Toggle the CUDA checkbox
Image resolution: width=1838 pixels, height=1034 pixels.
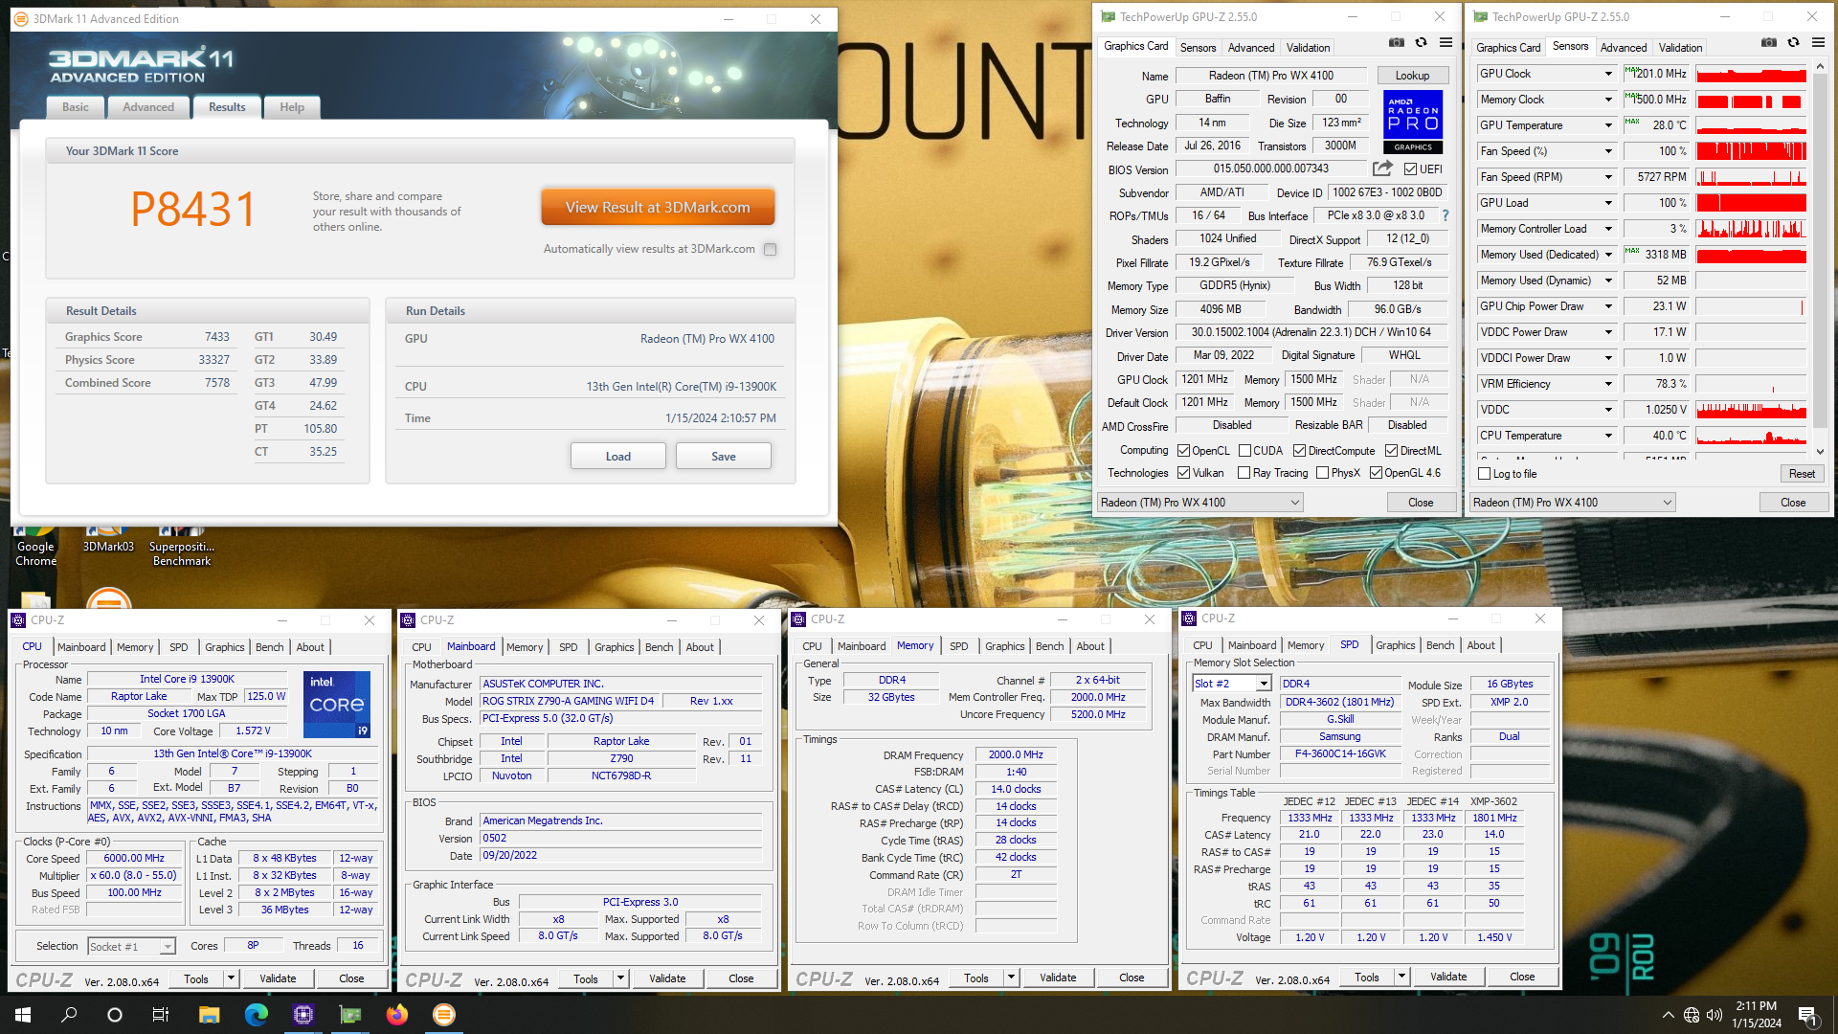(x=1245, y=451)
